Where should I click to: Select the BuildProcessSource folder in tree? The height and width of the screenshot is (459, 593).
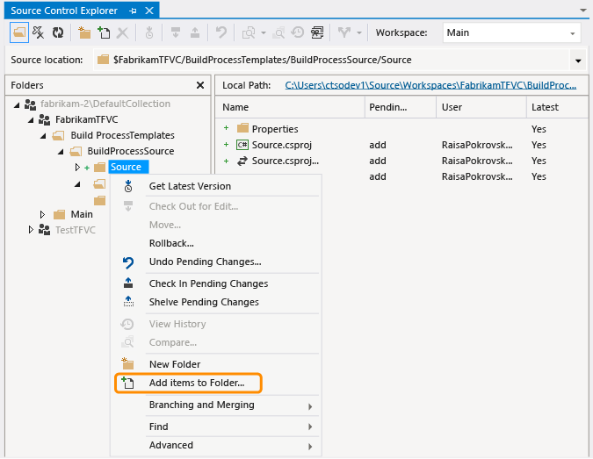point(131,151)
